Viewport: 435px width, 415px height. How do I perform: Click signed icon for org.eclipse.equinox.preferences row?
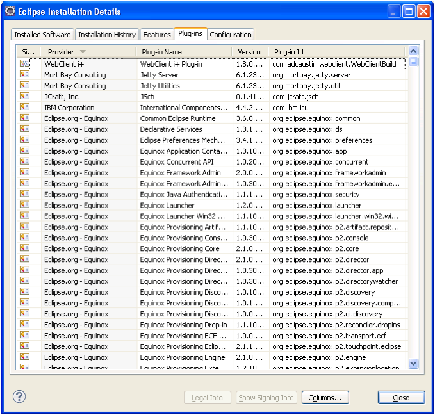24,140
